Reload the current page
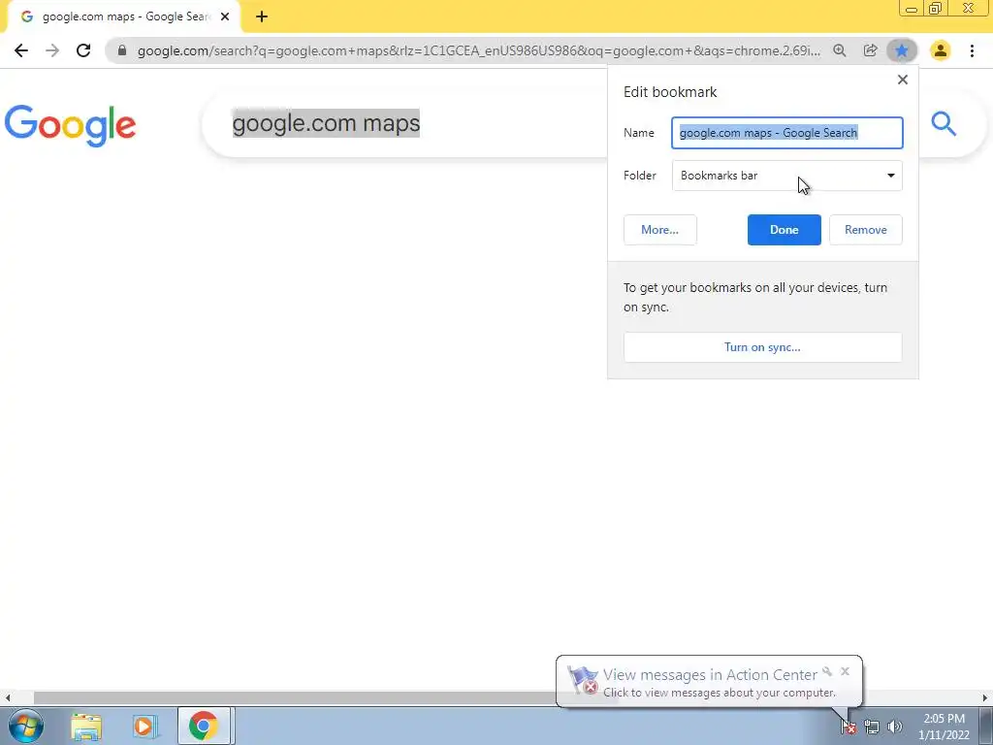Viewport: 993px width, 745px height. [x=83, y=50]
